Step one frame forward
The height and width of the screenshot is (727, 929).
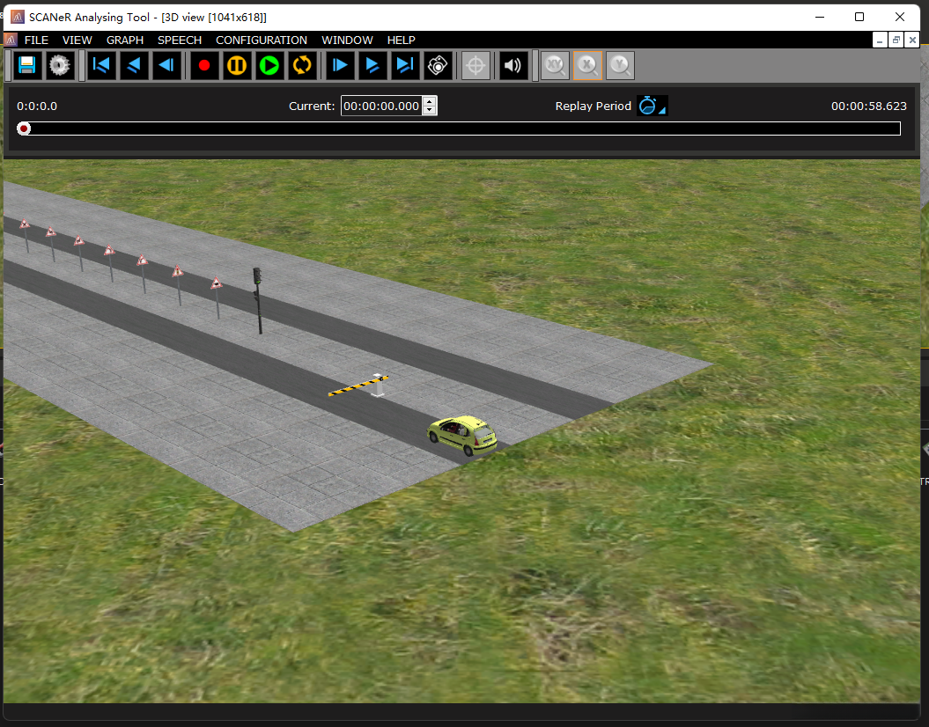(340, 65)
